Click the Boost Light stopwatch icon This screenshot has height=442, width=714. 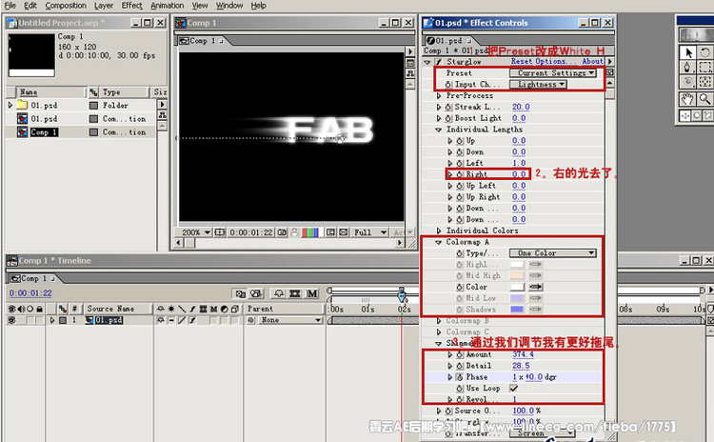448,118
